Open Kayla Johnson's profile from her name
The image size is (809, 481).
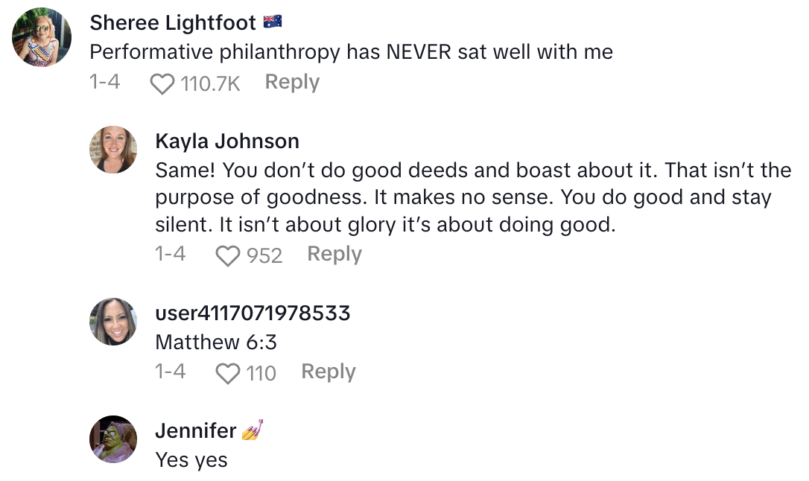click(x=227, y=141)
